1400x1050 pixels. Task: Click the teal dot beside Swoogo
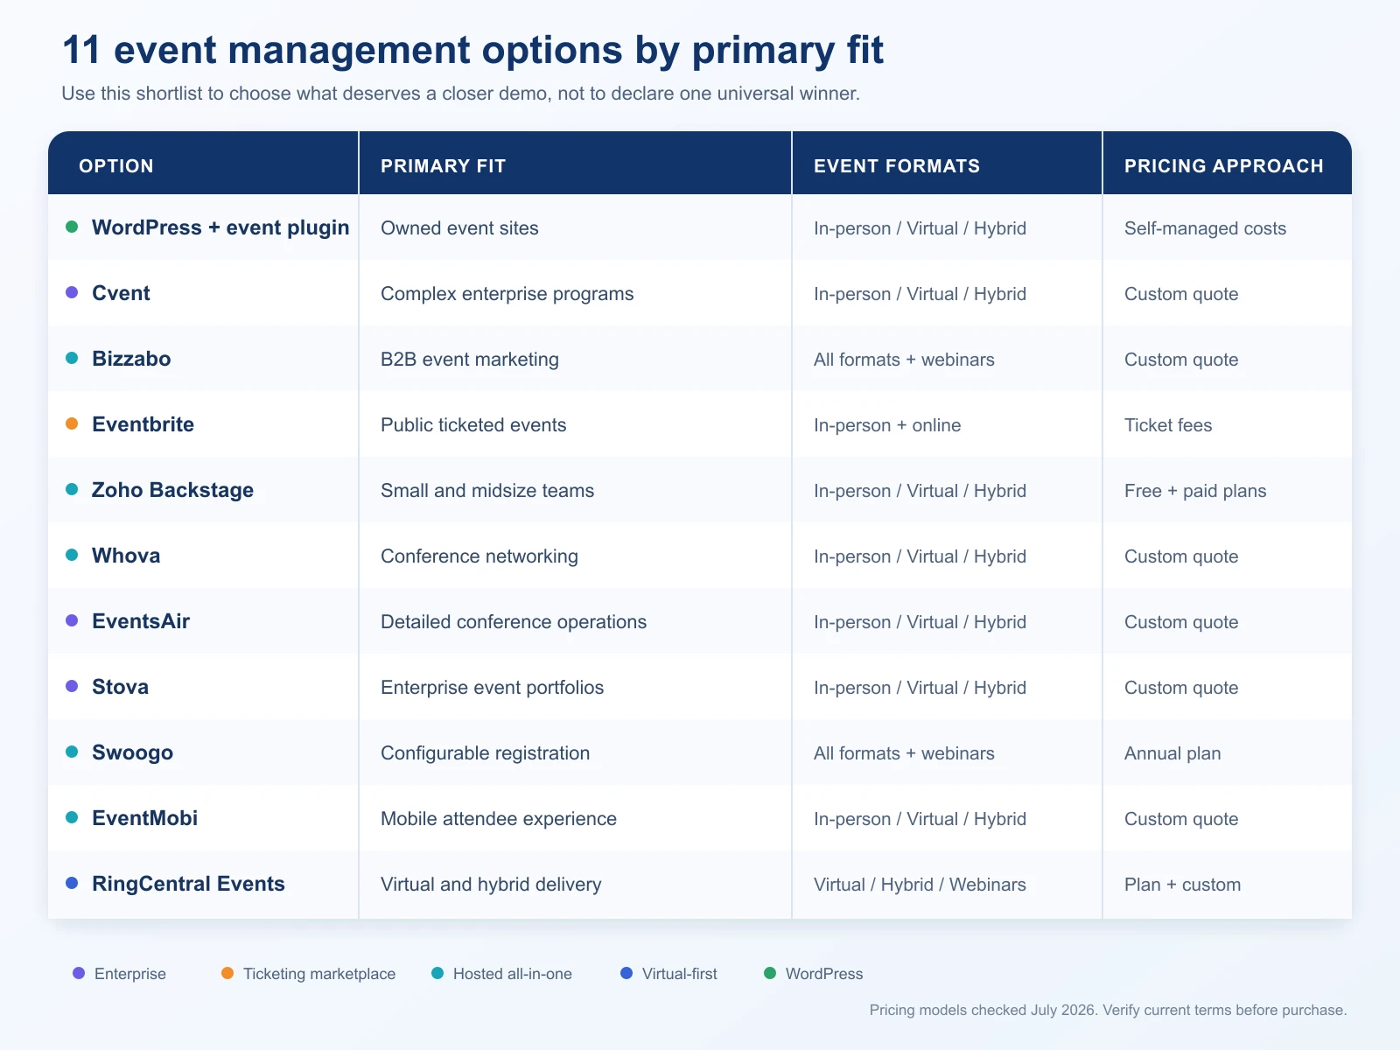(72, 752)
